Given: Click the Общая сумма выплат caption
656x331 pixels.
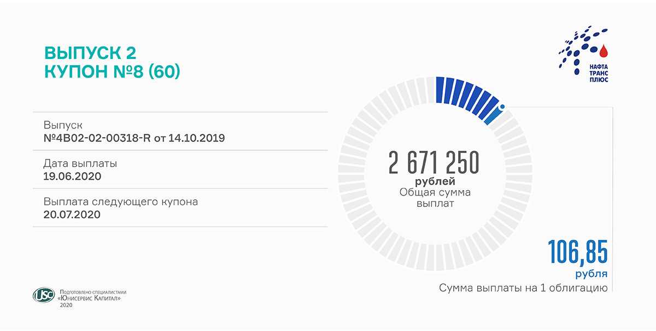Looking at the screenshot, I should (435, 198).
